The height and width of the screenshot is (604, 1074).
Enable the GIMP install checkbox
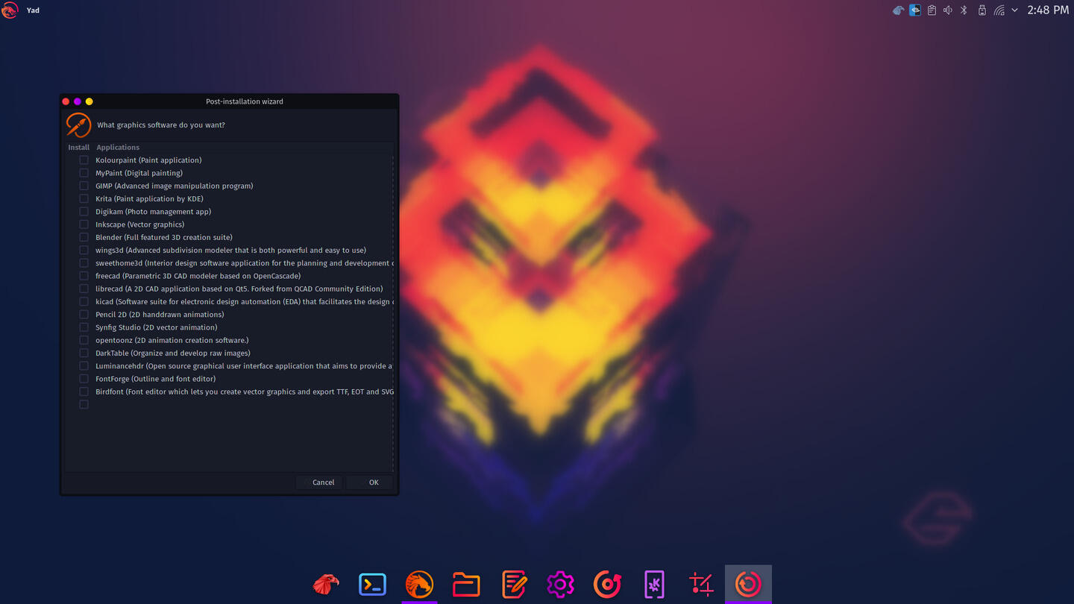pos(84,186)
